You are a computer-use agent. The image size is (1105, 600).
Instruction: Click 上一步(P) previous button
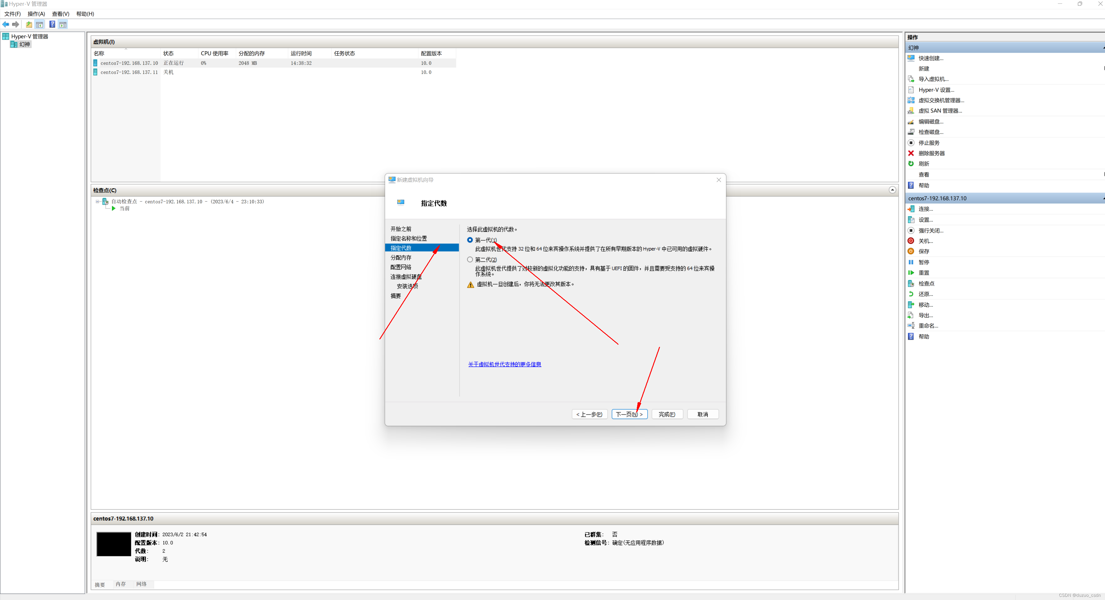[x=589, y=414]
